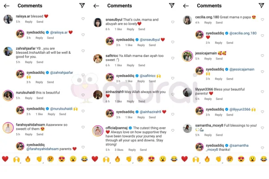Choose the laughing emoji in the rightmost emoji bar

(264, 159)
